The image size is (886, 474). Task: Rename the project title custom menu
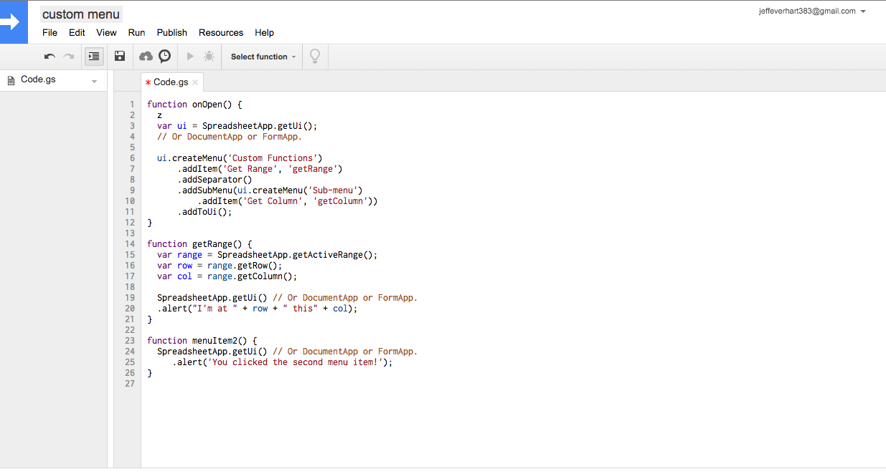(x=81, y=14)
